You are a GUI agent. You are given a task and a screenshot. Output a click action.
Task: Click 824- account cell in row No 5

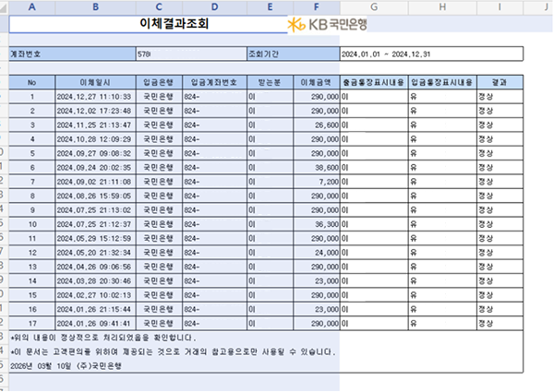pyautogui.click(x=214, y=153)
